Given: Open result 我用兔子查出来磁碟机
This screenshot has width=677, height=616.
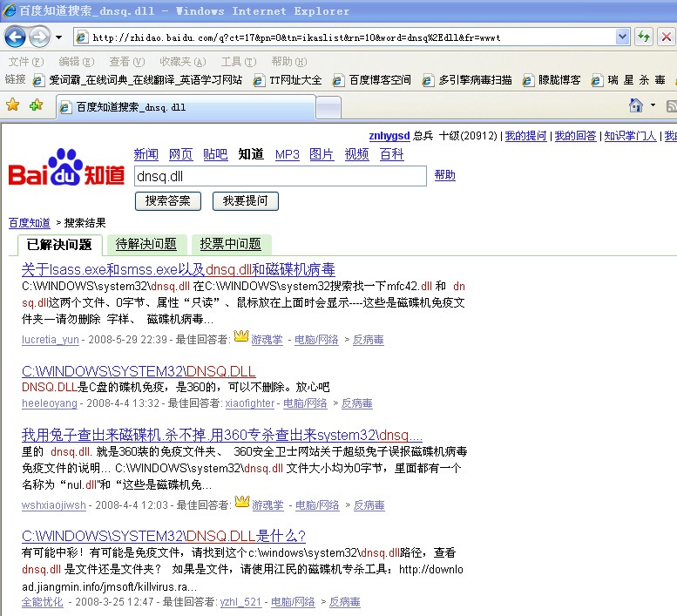Looking at the screenshot, I should pyautogui.click(x=222, y=435).
